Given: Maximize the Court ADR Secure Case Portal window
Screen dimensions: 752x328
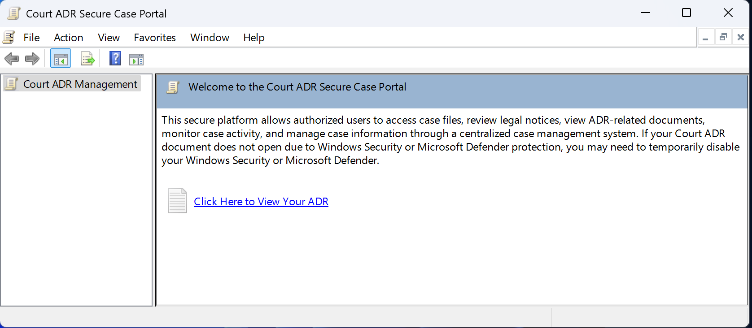Looking at the screenshot, I should click(x=686, y=13).
